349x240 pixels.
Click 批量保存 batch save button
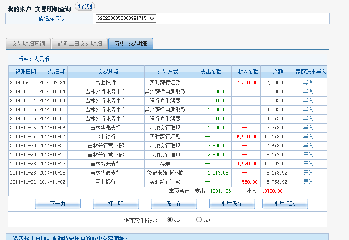tap(232, 204)
